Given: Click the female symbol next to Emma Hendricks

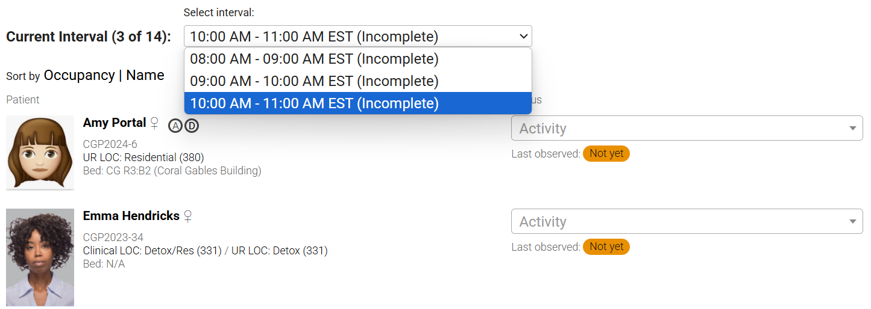Looking at the screenshot, I should click(x=187, y=216).
